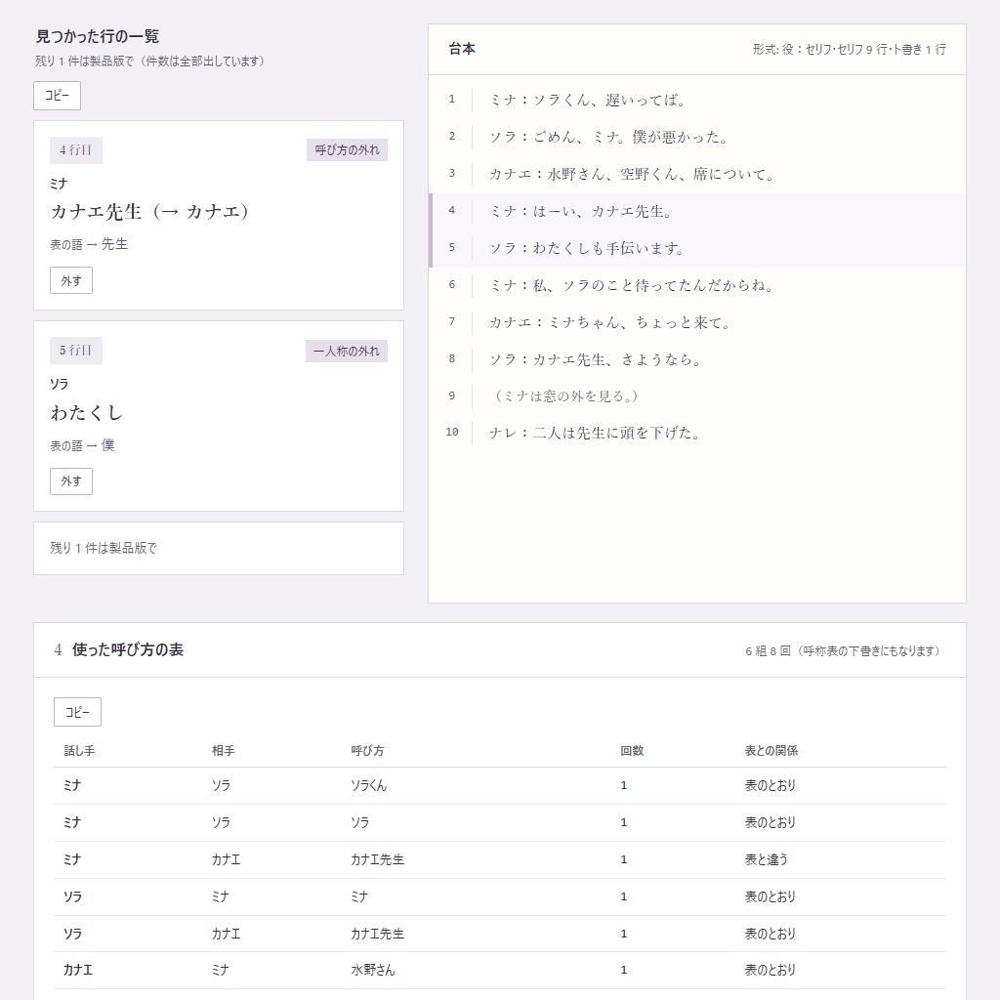Screen dimensions: 1000x1000
Task: Select script line 7 カナエ：ミナちゃん、ちょっと来て。
Action: [x=697, y=322]
